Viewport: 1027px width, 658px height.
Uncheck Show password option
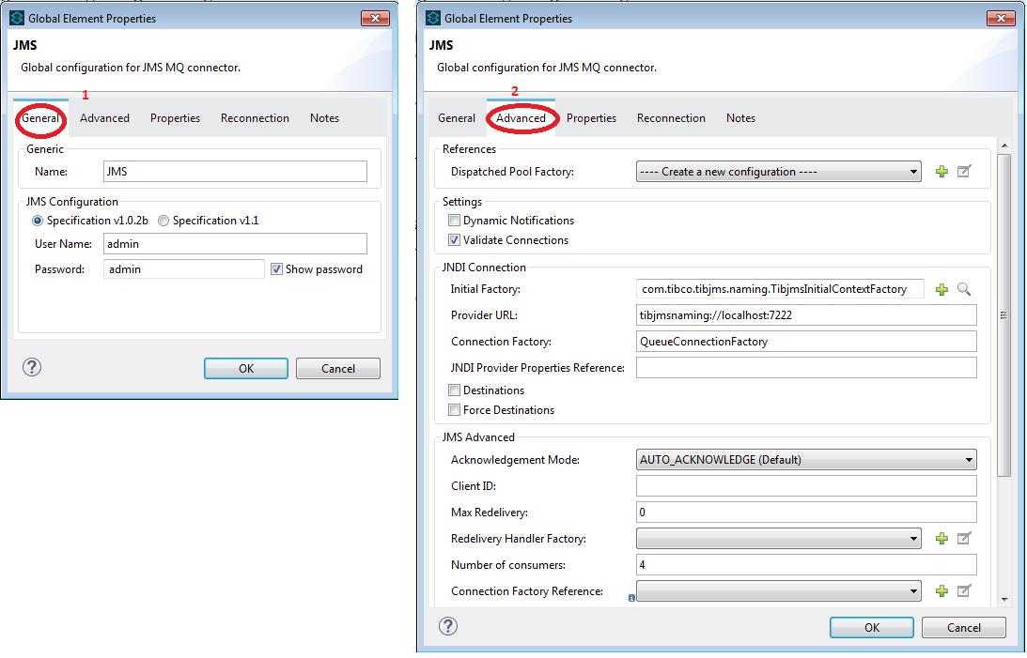click(278, 268)
